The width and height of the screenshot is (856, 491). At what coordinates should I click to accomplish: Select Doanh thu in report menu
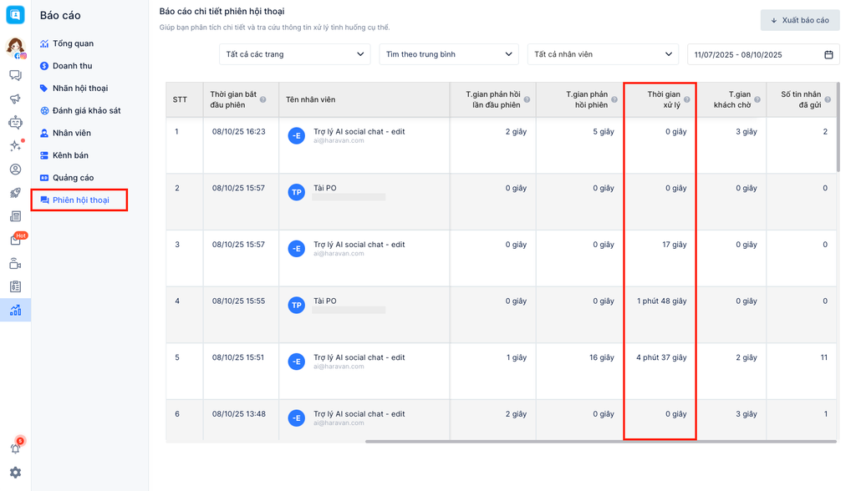[72, 66]
